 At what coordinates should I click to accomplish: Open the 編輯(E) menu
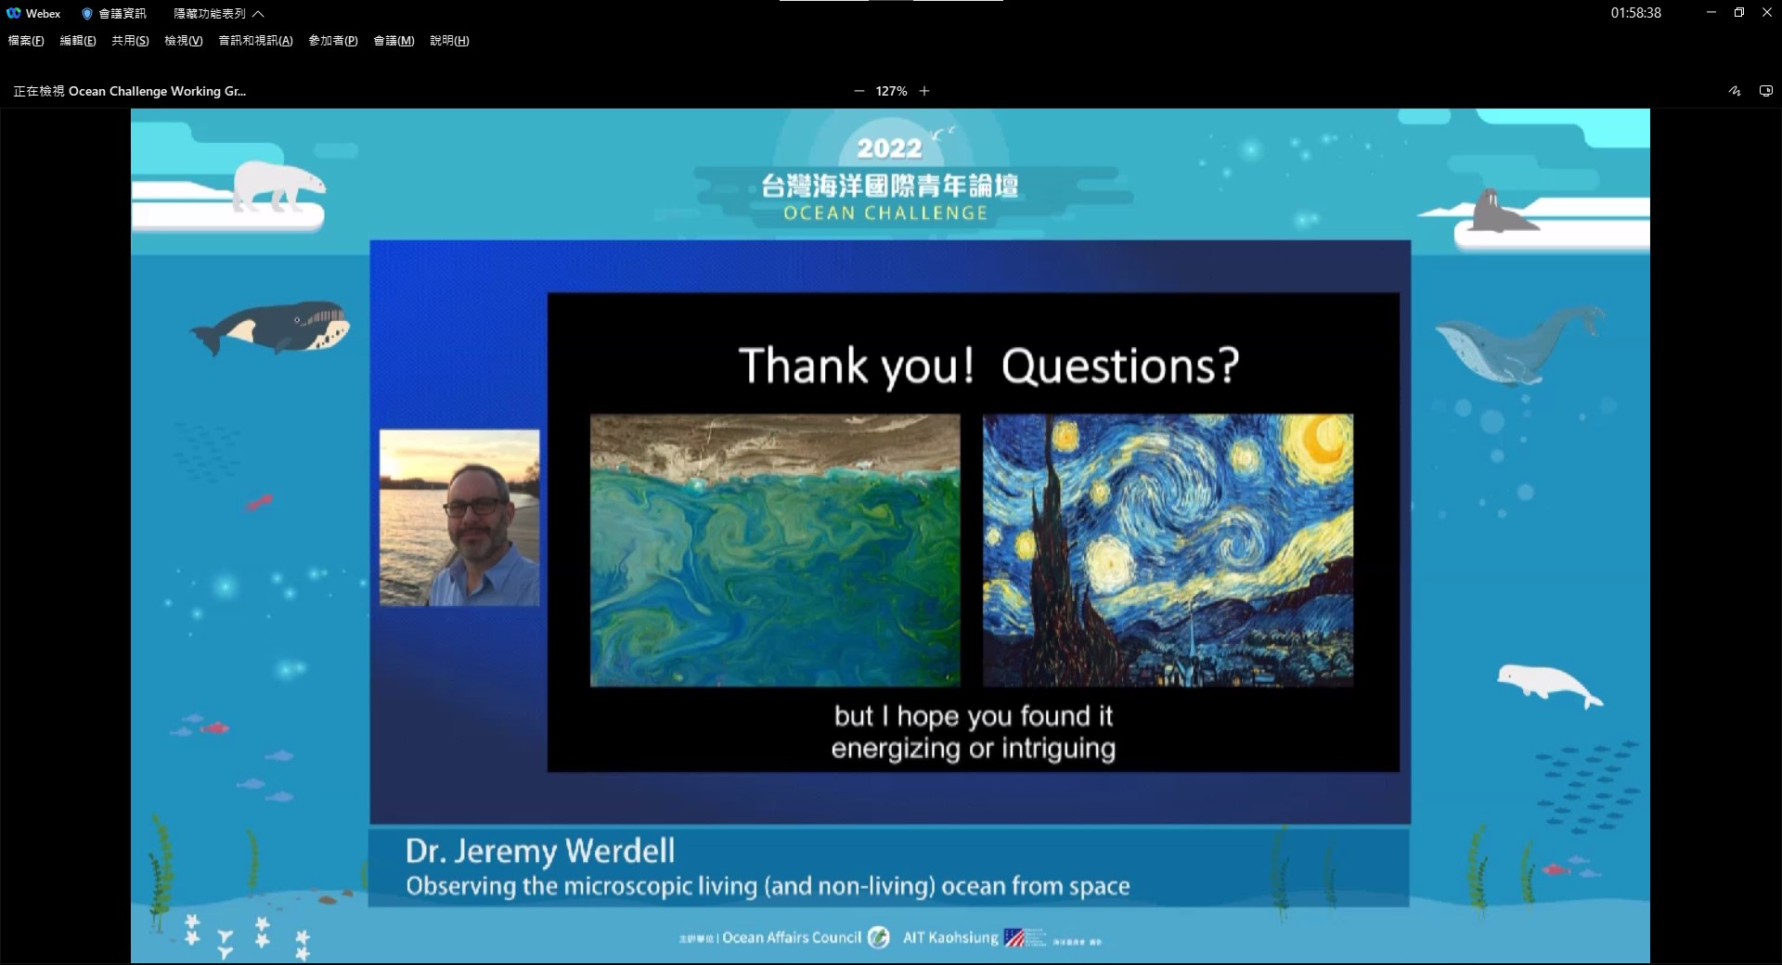[78, 41]
